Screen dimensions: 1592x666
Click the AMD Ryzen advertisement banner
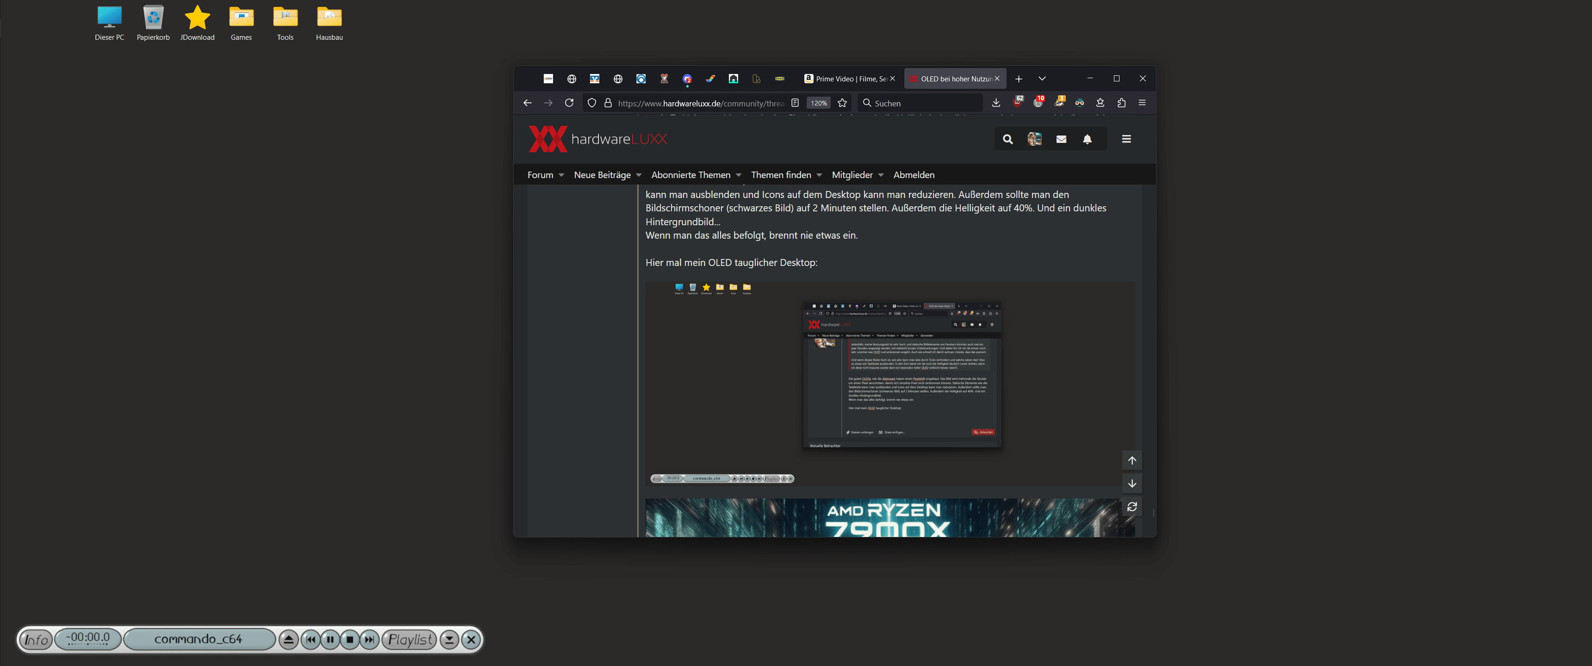[x=890, y=518]
